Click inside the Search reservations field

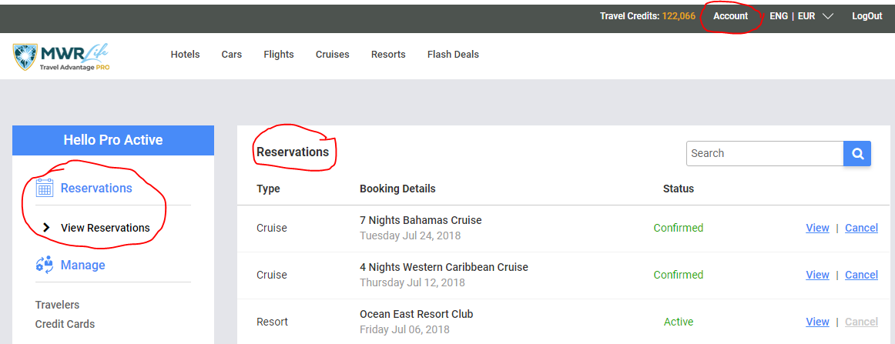[x=765, y=153]
